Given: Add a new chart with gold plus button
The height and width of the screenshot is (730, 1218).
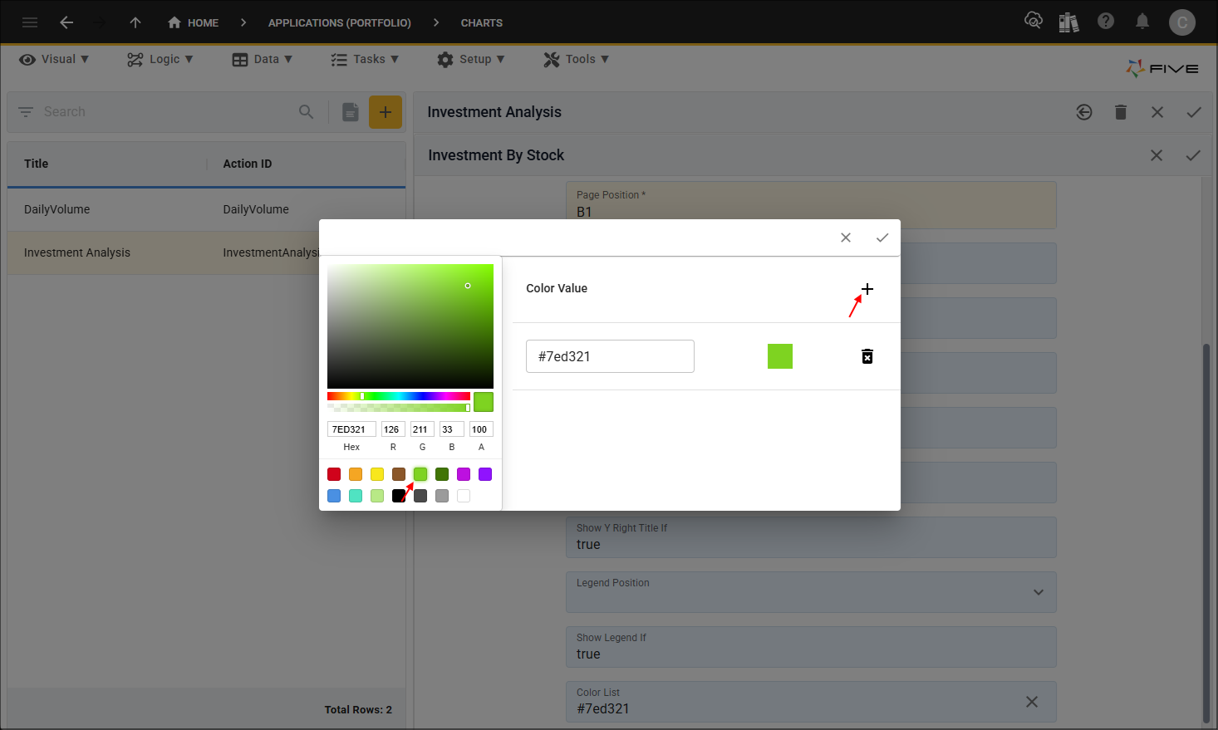Looking at the screenshot, I should [x=386, y=111].
